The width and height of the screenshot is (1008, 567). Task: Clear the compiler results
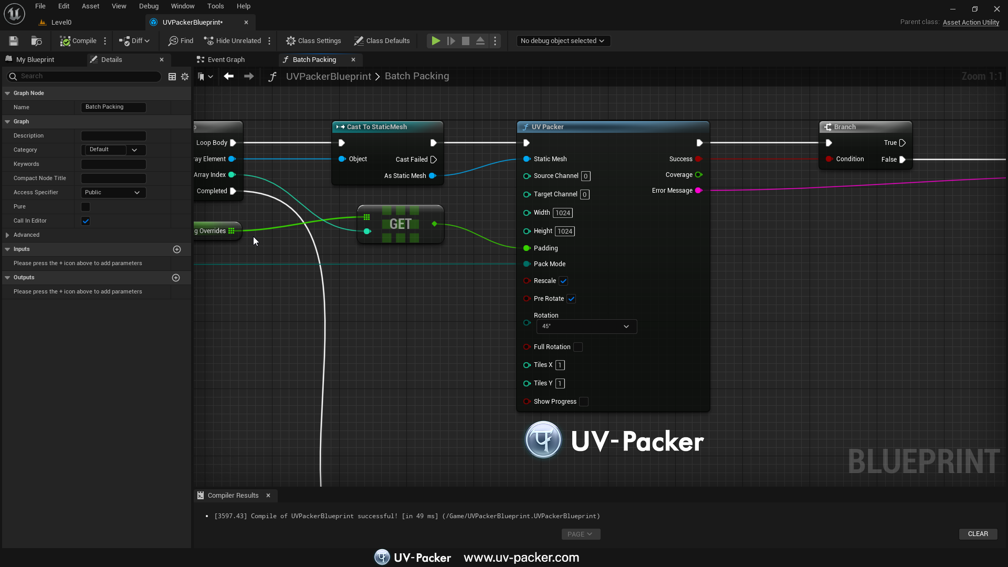(978, 534)
